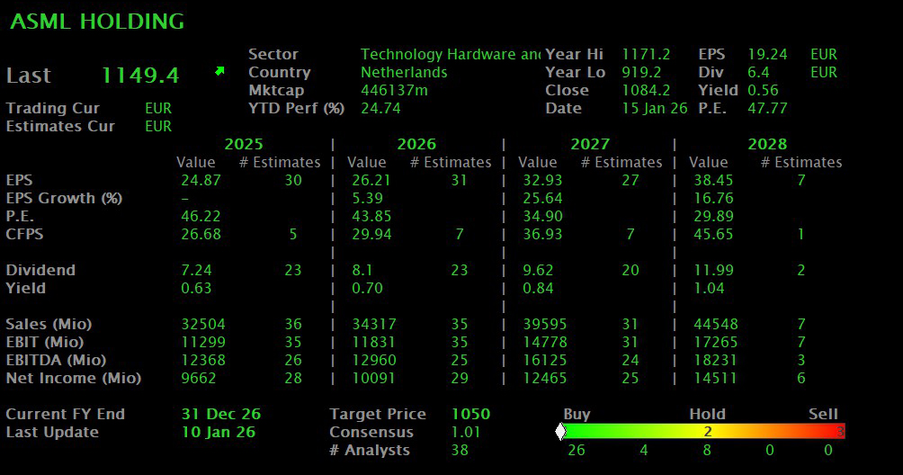Click the Estimates Cur value EUR
The width and height of the screenshot is (903, 475).
click(x=158, y=126)
